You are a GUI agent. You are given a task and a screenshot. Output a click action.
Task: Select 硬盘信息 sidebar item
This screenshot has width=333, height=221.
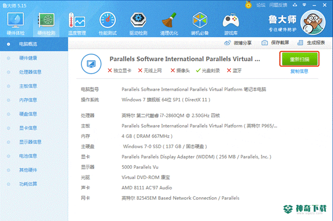34,114
